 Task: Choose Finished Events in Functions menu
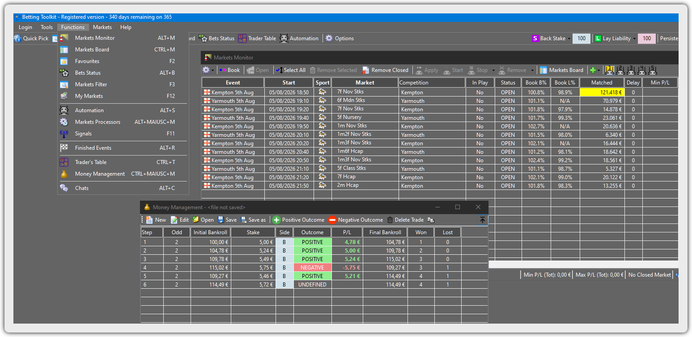pos(123,148)
